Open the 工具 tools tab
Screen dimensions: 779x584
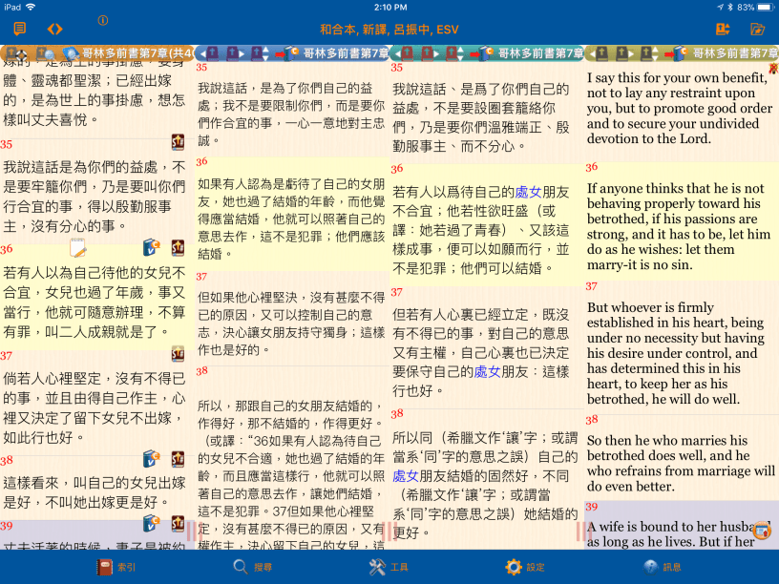click(389, 567)
